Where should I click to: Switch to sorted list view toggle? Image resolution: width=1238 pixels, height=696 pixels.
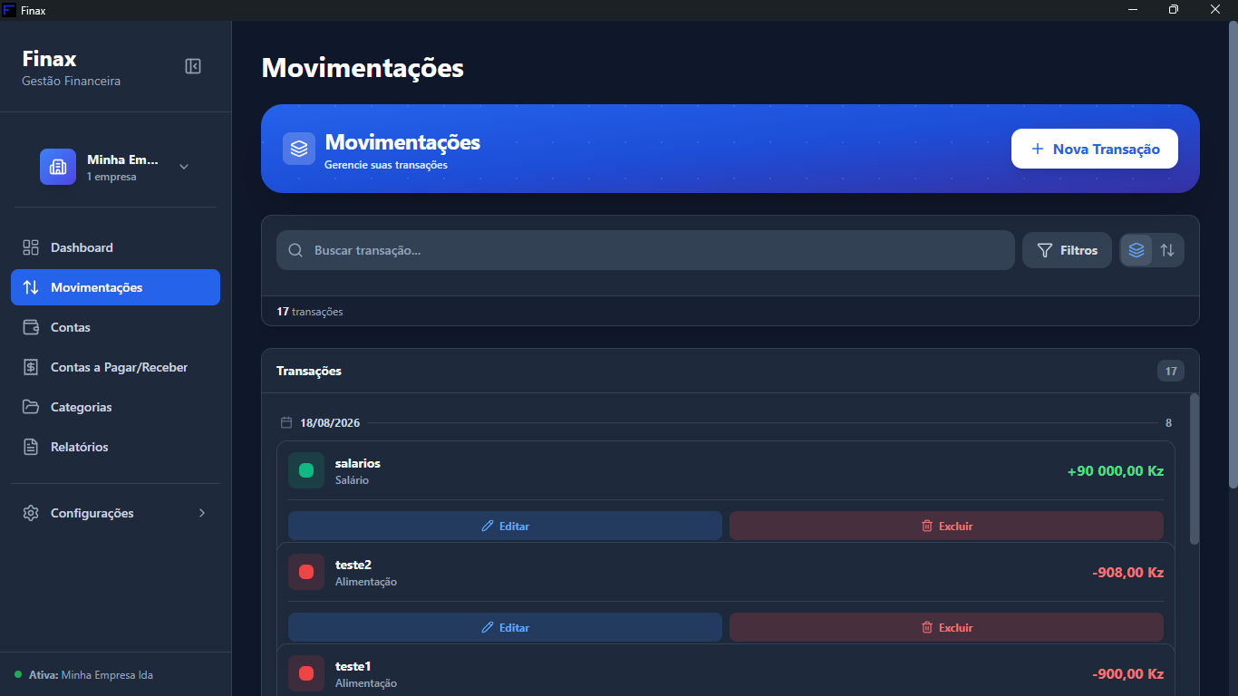click(1167, 250)
